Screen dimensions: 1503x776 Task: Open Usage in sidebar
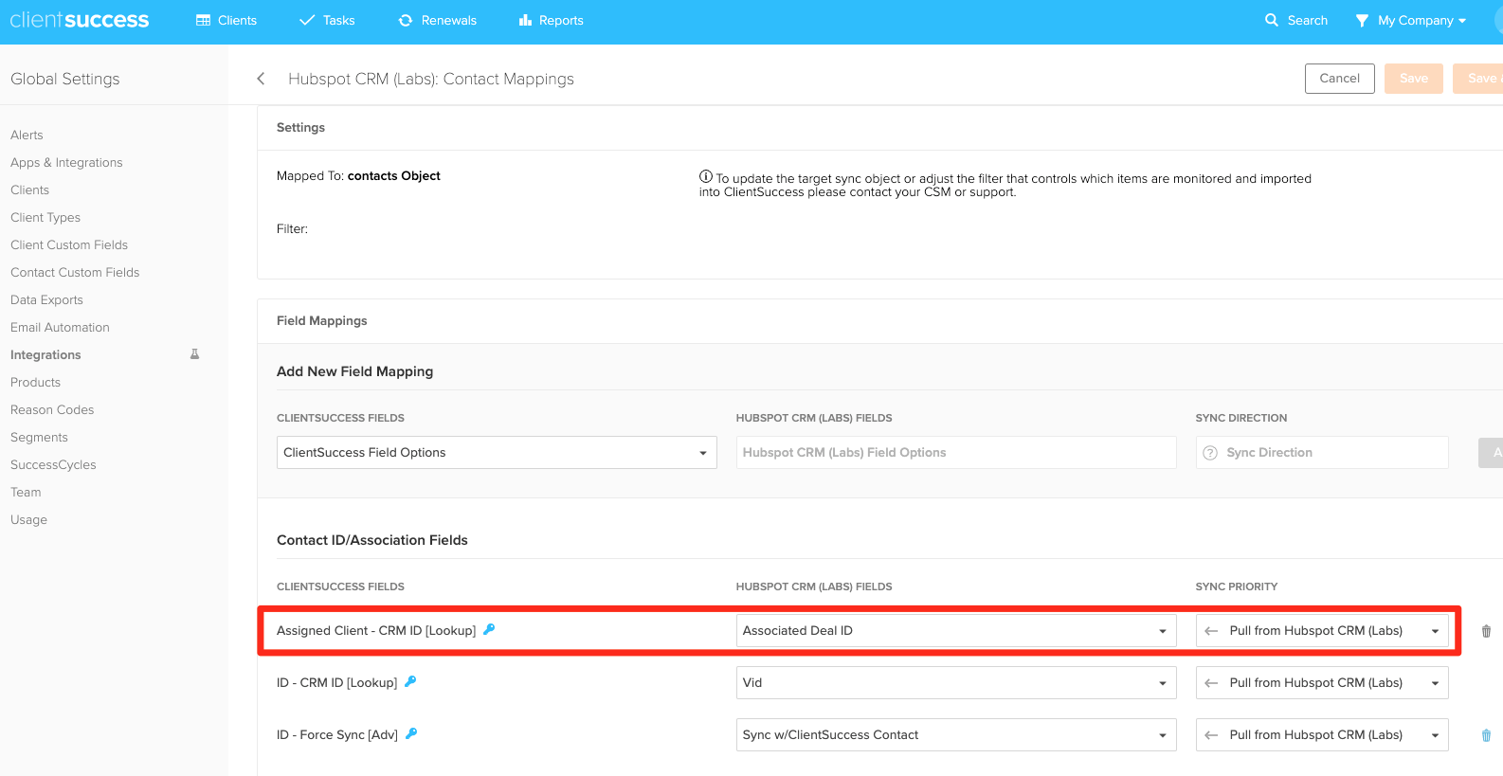(x=28, y=519)
